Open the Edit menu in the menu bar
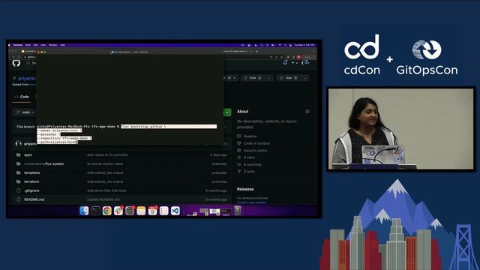480x270 pixels. pos(35,45)
